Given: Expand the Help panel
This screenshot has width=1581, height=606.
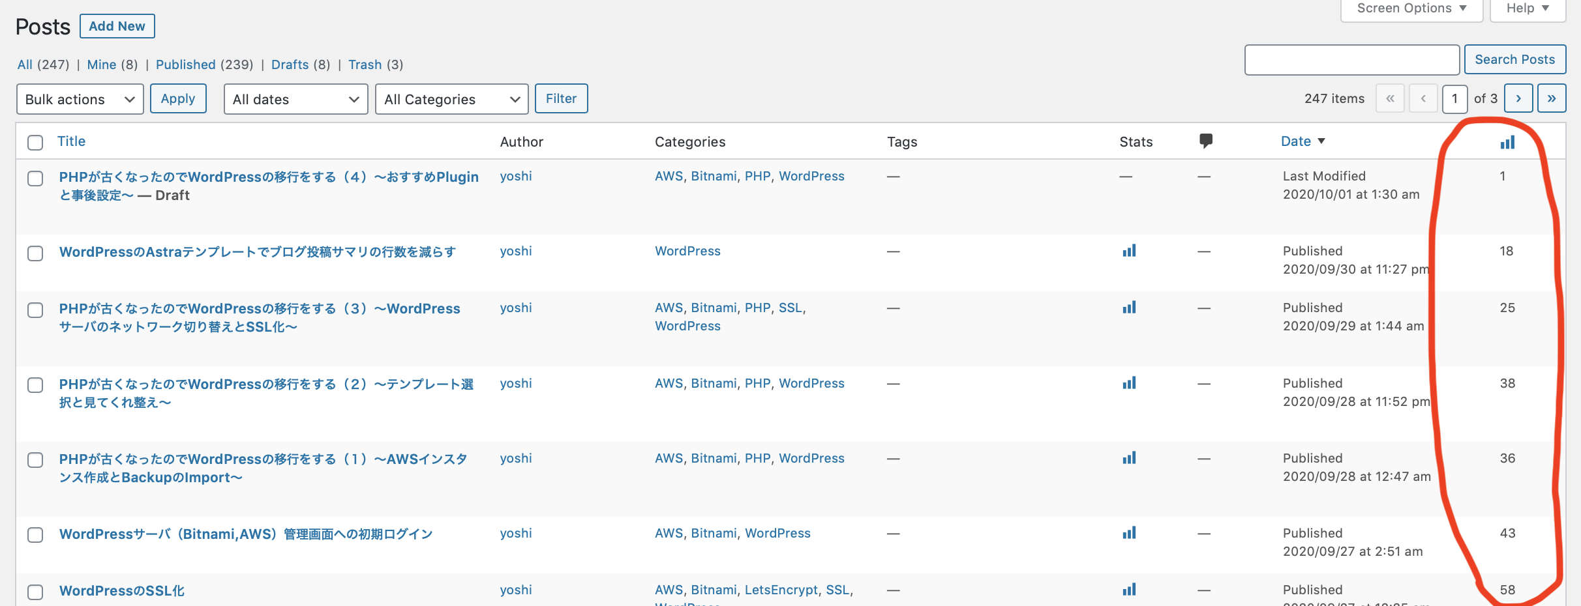Looking at the screenshot, I should pos(1528,9).
